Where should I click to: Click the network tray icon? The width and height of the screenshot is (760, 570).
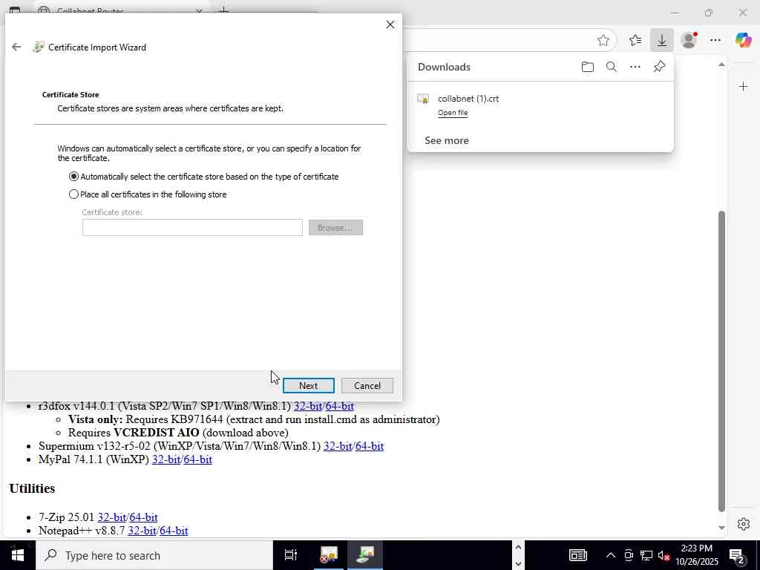(x=646, y=555)
